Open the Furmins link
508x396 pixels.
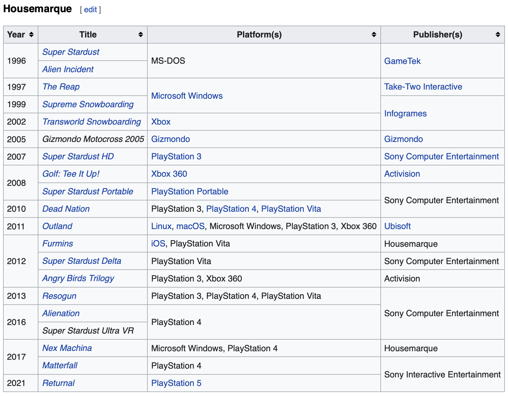click(x=58, y=243)
